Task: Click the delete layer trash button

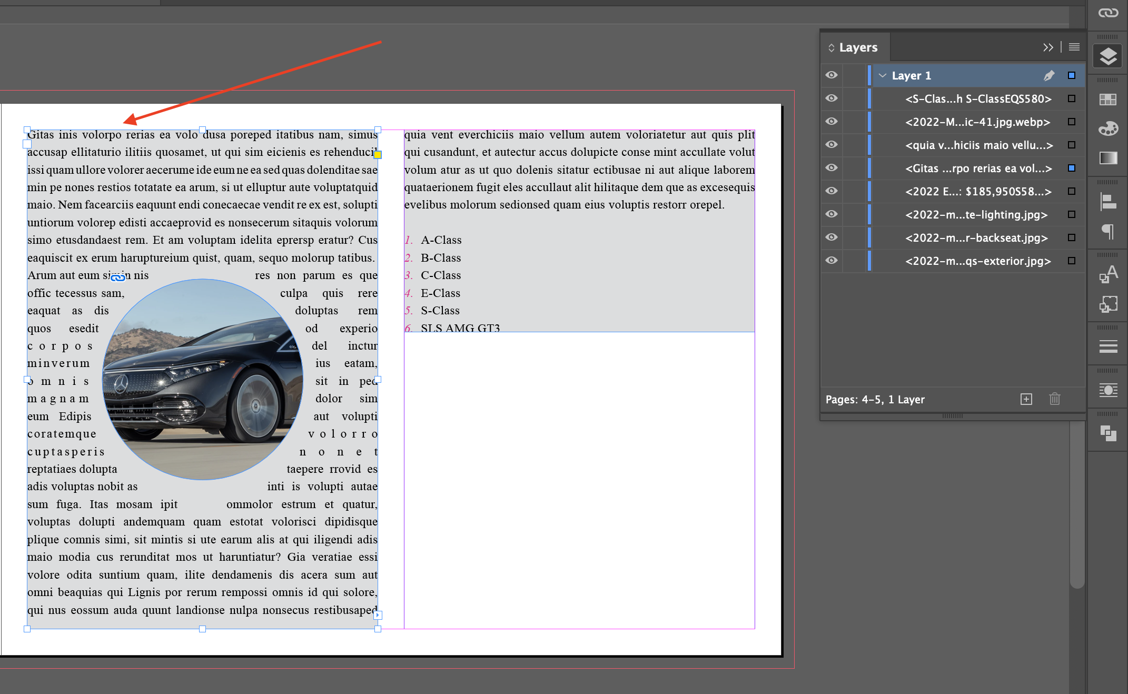Action: pyautogui.click(x=1055, y=399)
